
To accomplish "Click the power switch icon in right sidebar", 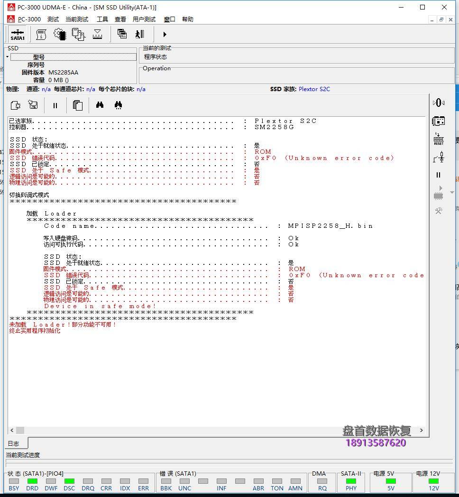I will [439, 157].
